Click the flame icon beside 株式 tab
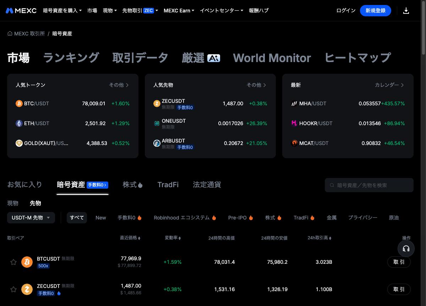The height and width of the screenshot is (306, 426). [x=140, y=185]
